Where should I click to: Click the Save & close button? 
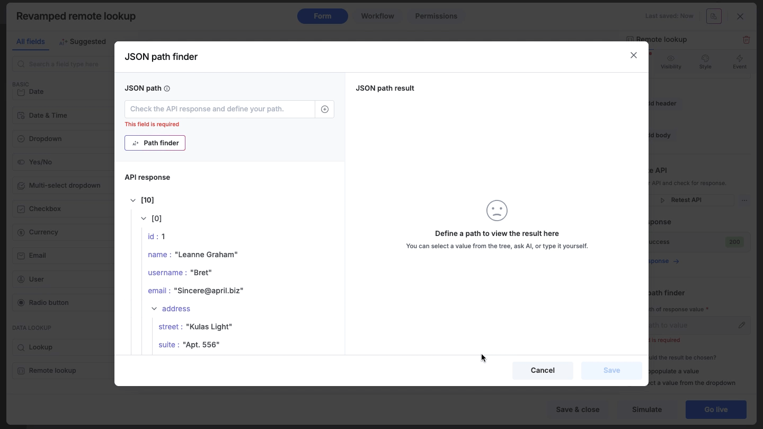[x=578, y=409]
